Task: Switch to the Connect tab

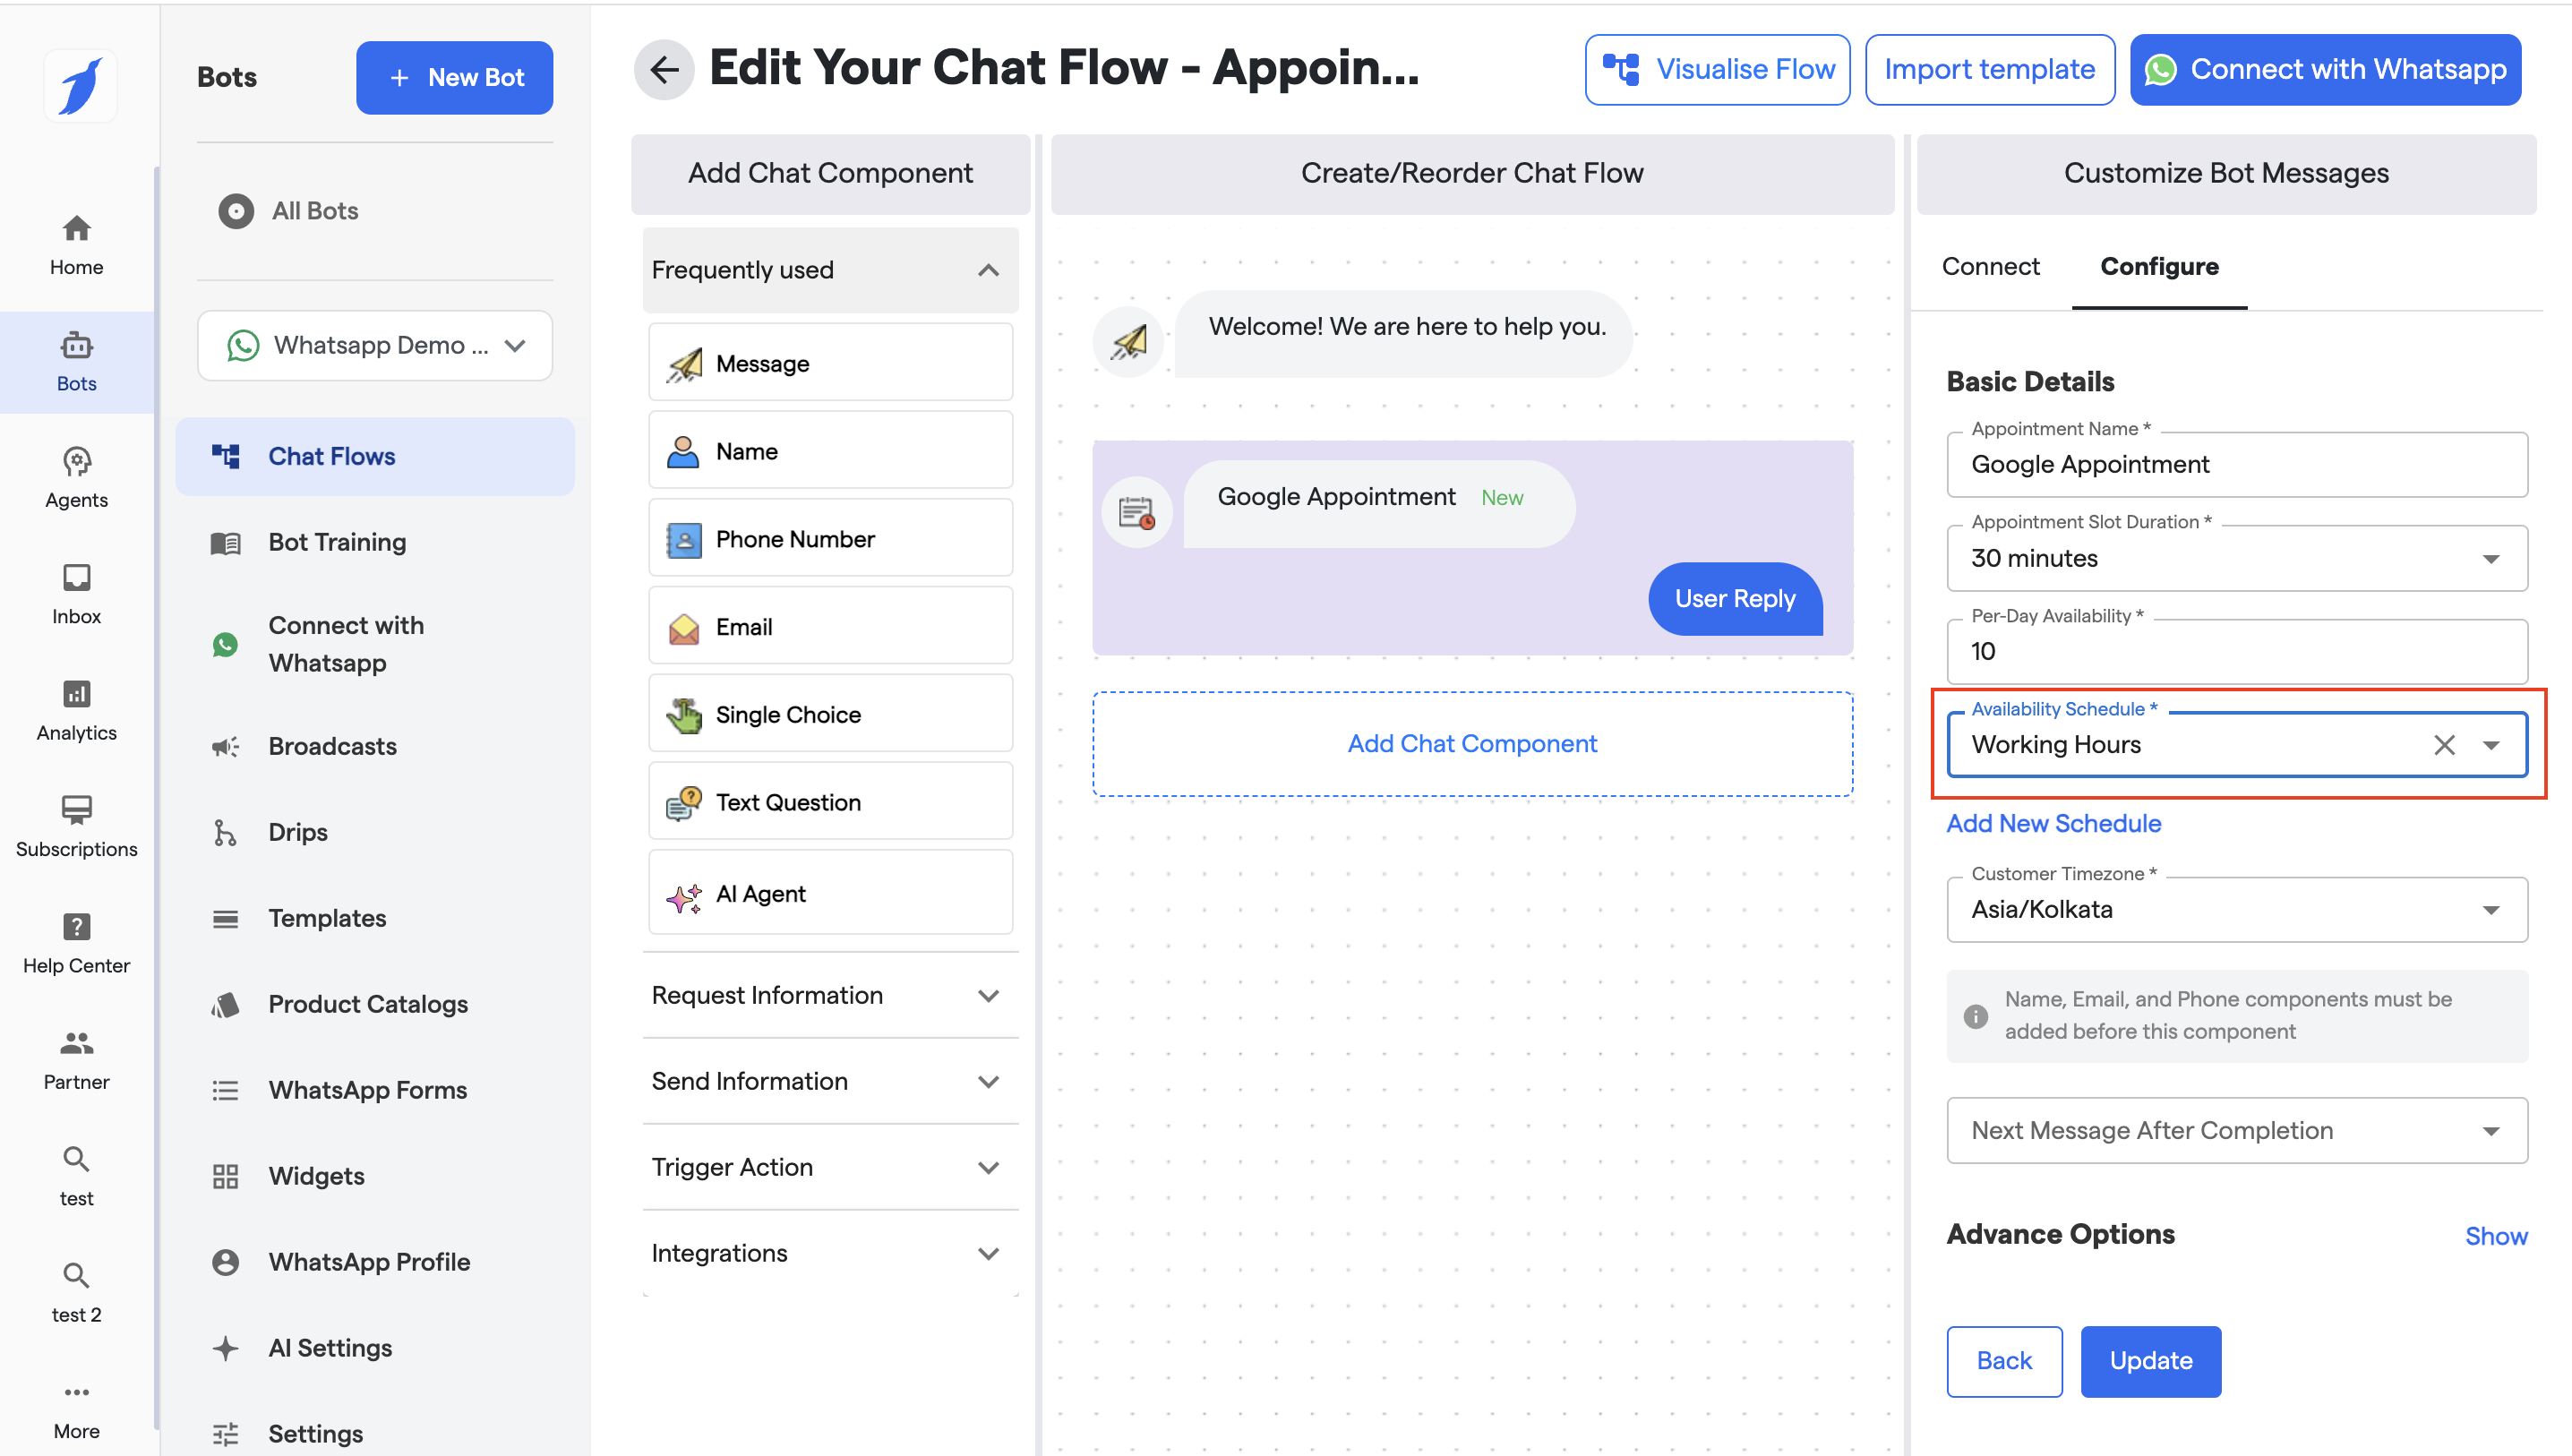Action: 1990,266
